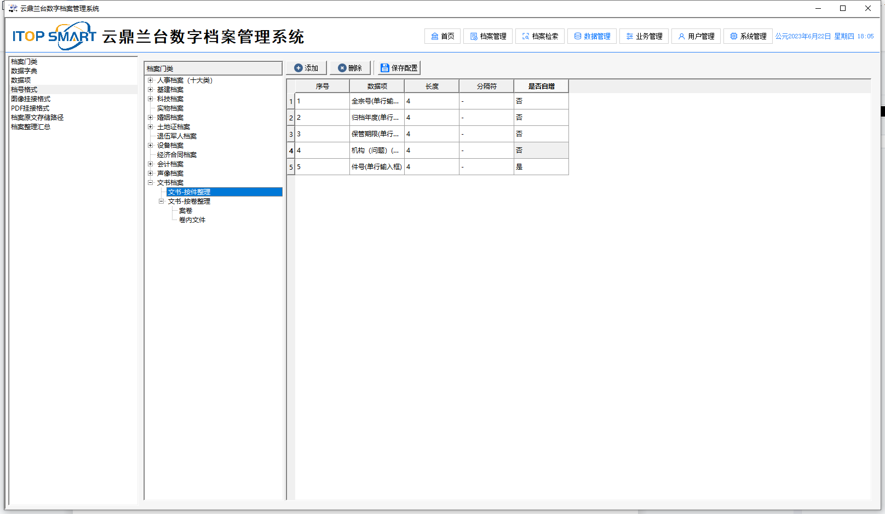Select 卷内文件 tree item
This screenshot has width=885, height=514.
(192, 220)
